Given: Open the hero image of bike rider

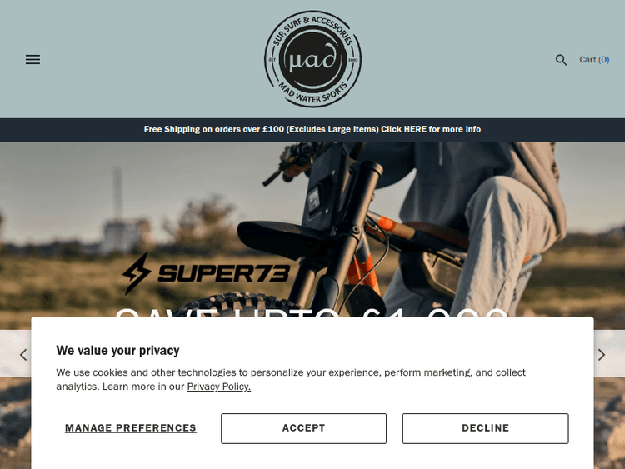Looking at the screenshot, I should (x=312, y=230).
